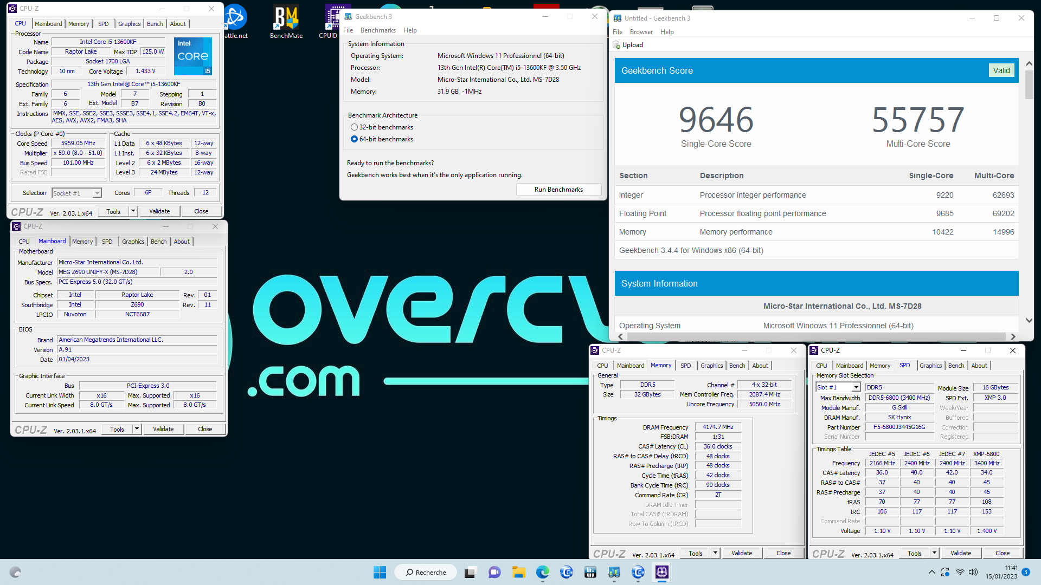The height and width of the screenshot is (585, 1041).
Task: Click the Geekbench glasses icon in taskbar
Action: (x=614, y=572)
